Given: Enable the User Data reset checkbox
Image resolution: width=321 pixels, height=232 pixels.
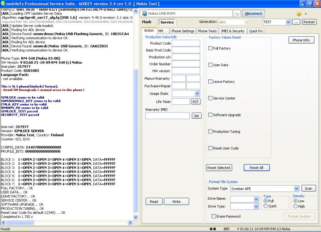Looking at the screenshot, I should (x=210, y=65).
